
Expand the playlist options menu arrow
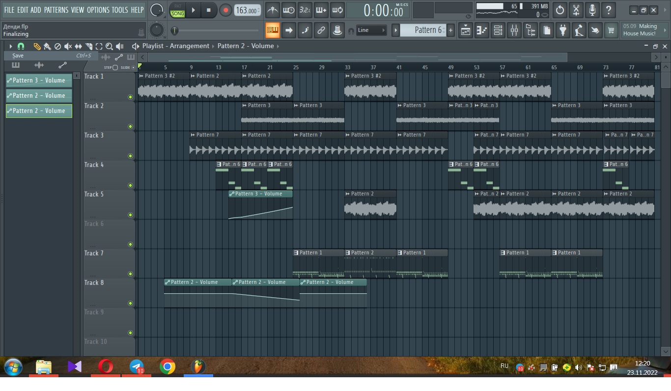click(10, 46)
